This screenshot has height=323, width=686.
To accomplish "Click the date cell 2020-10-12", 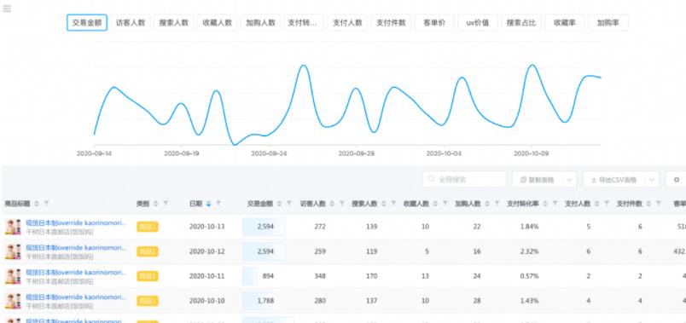I will tap(206, 251).
